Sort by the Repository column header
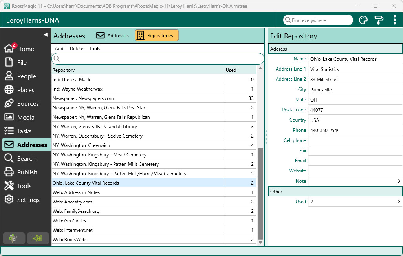Screen dimensions: 403x256 138,70
